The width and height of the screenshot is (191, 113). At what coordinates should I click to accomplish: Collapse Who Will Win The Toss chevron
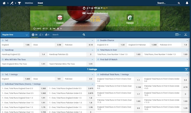point(92,60)
